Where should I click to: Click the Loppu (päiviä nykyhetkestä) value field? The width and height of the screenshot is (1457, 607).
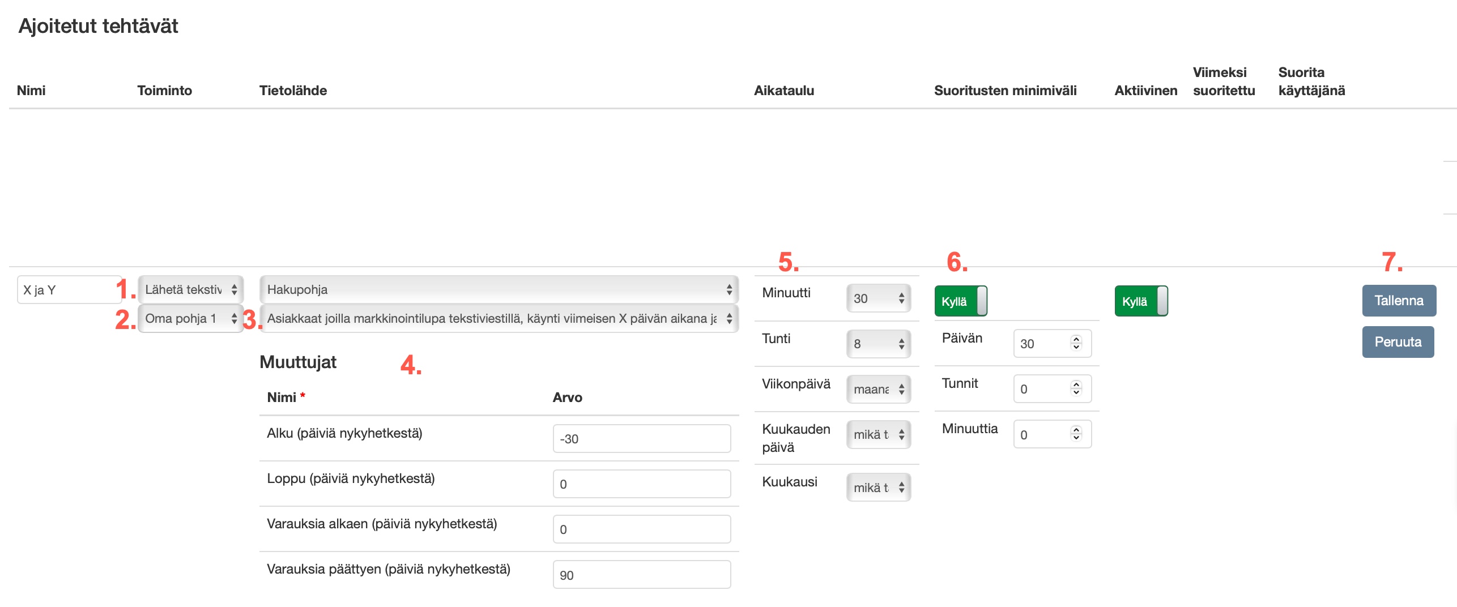click(x=641, y=484)
